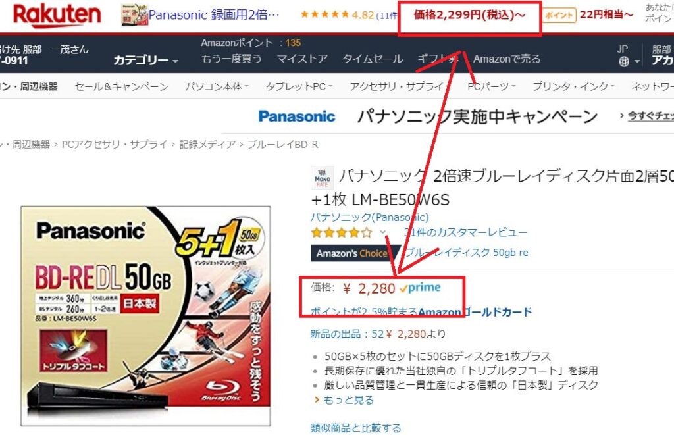
Task: Open the Rakuten Panasonic product thumbnail
Action: coord(134,16)
